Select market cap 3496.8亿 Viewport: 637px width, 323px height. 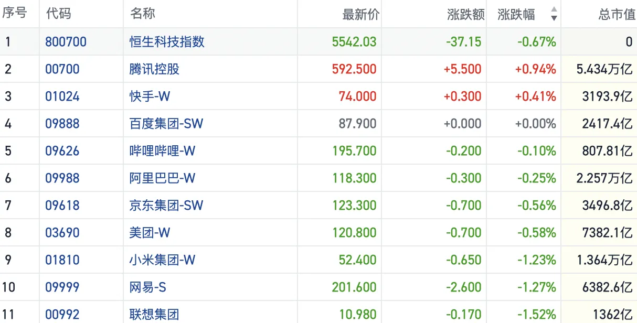point(607,206)
